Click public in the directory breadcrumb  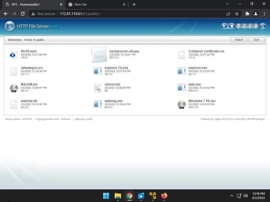tap(40, 40)
